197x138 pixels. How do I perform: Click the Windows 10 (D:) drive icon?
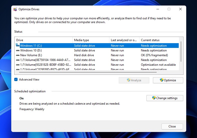coord(18,50)
